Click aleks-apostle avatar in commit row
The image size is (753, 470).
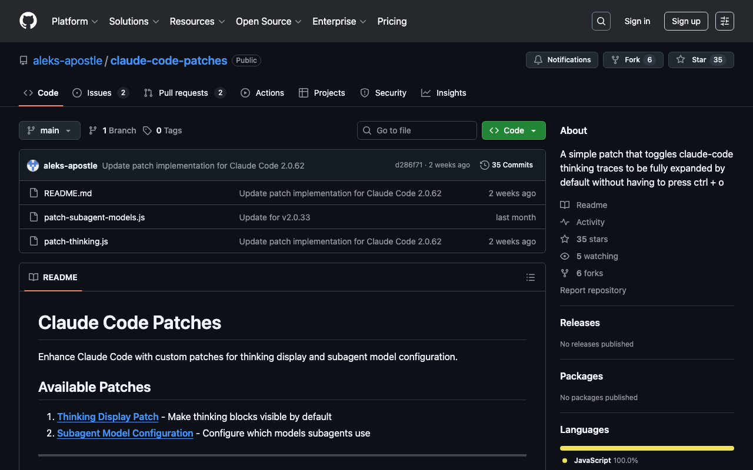pos(33,166)
